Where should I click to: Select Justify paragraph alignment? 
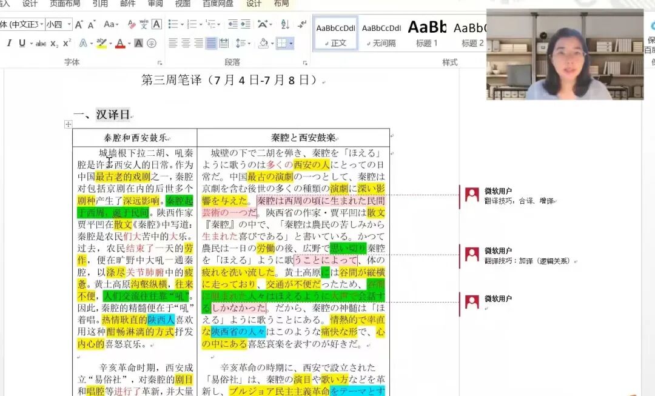pos(212,43)
